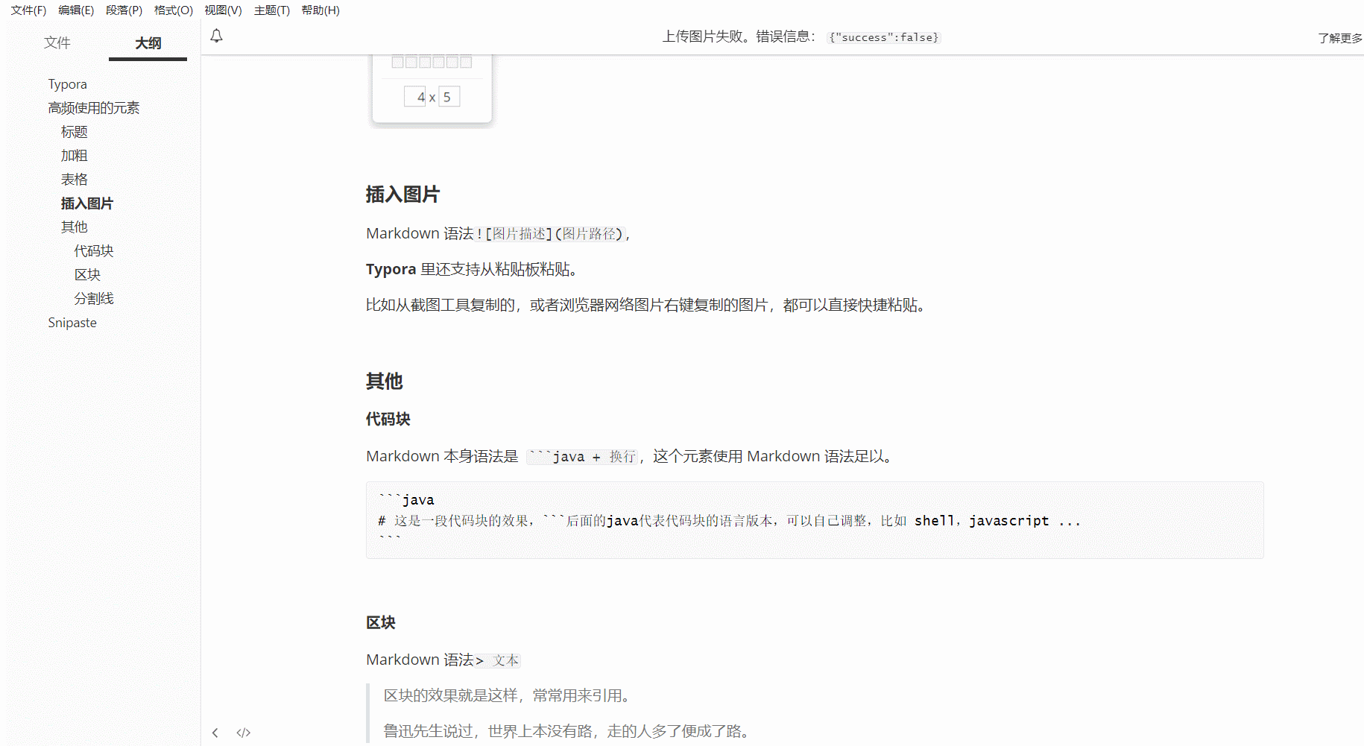Click inline code > 文本
This screenshot has height=746, width=1364.
click(x=497, y=660)
